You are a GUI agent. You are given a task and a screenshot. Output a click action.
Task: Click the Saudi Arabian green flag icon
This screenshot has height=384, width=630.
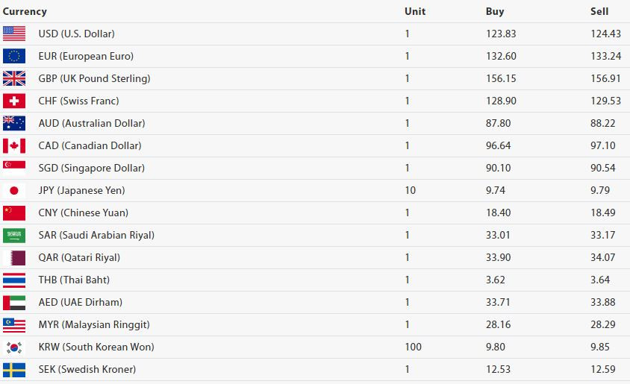pyautogui.click(x=14, y=235)
